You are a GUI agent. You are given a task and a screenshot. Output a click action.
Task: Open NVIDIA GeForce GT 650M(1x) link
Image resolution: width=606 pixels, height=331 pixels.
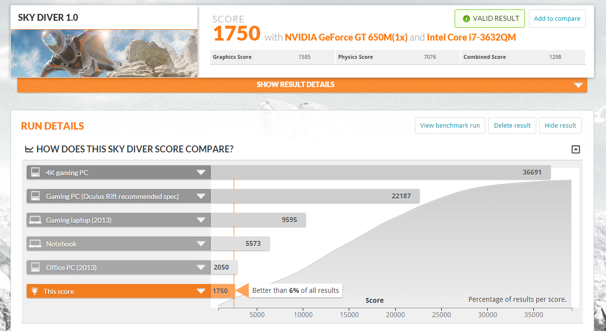346,38
